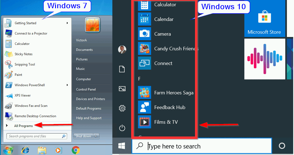Open Pictures in Windows 7 menu
Viewport: 294px width, 155px height.
[x=82, y=59]
